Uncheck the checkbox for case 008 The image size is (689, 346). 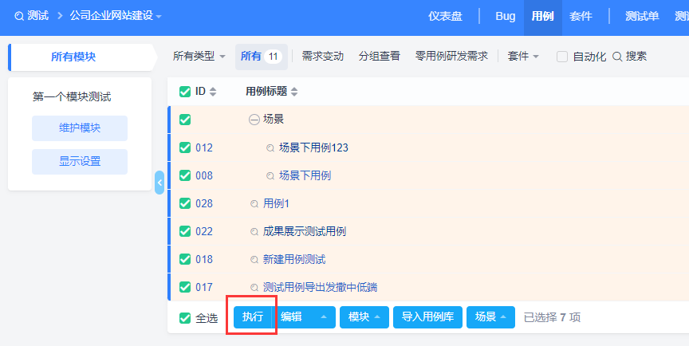[x=185, y=175]
